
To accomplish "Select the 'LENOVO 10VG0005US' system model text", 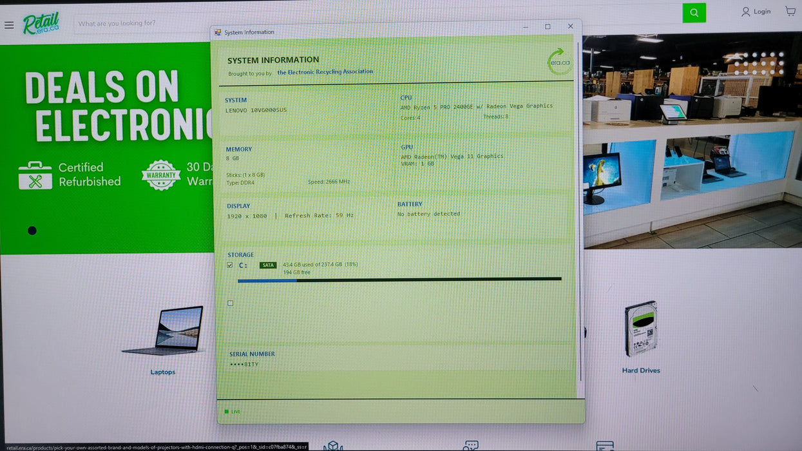I will 256,110.
